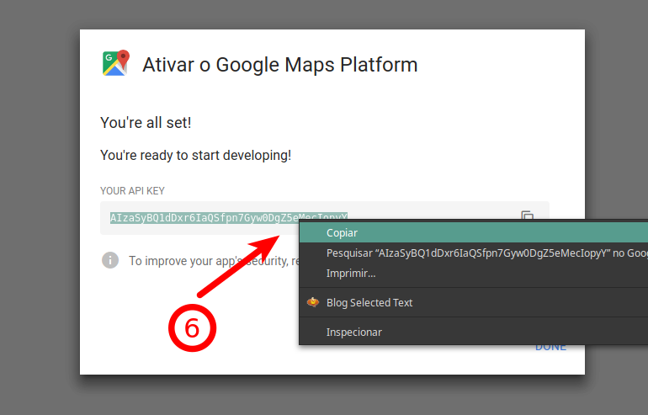Choose Copiar from the context menu
Viewport: 648px width, 415px height.
coord(474,232)
